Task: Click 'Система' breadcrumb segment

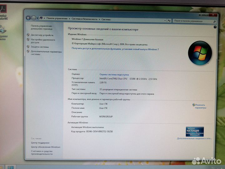Action: tap(106, 19)
